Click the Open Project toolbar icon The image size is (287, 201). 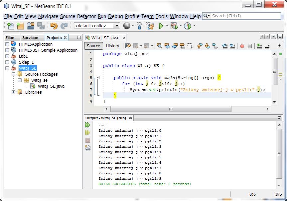point(31,26)
